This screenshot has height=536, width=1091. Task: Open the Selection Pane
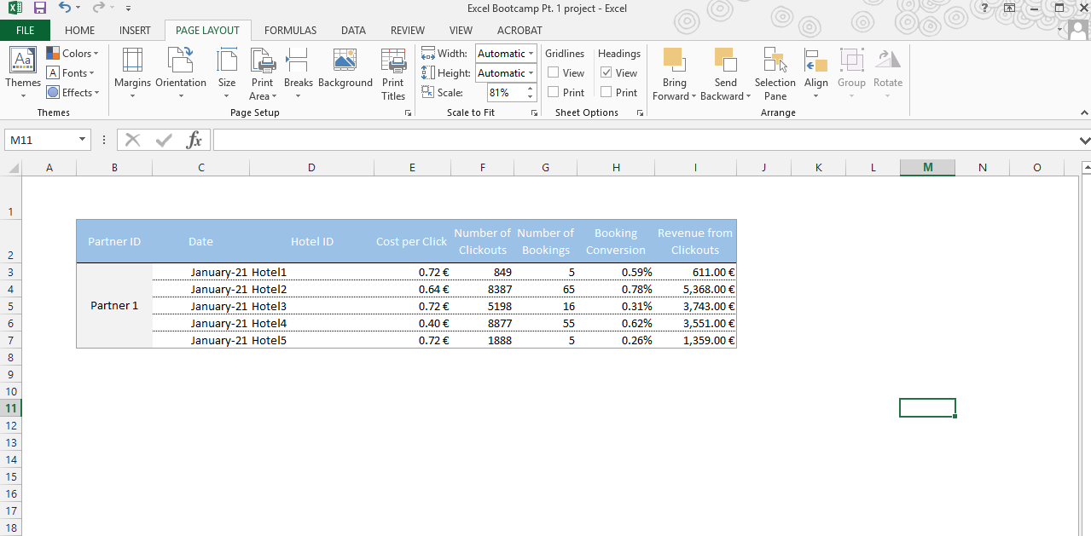pos(775,73)
